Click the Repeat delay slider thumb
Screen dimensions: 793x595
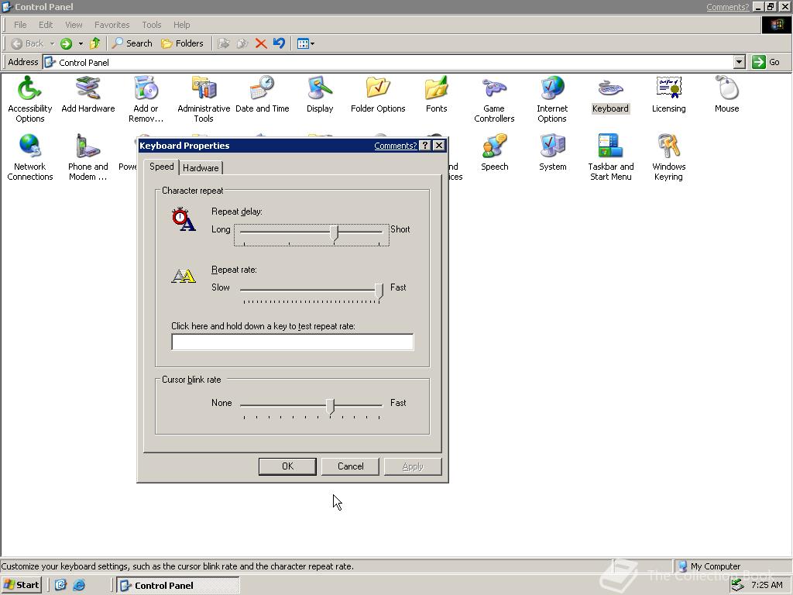pos(334,232)
